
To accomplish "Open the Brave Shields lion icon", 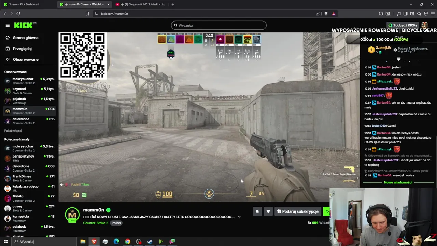I will [x=326, y=14].
